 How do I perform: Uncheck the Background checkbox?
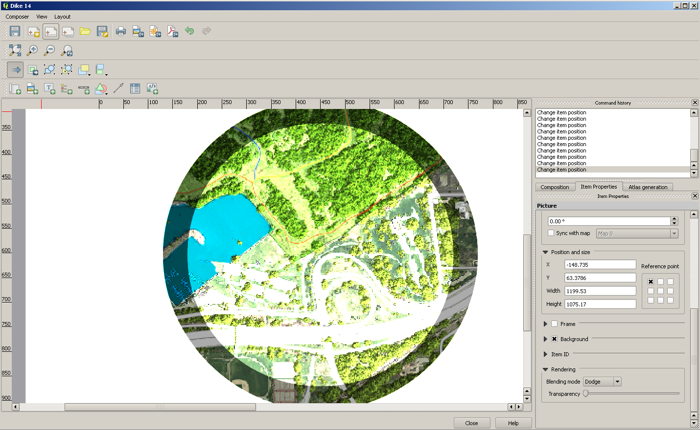[555, 339]
